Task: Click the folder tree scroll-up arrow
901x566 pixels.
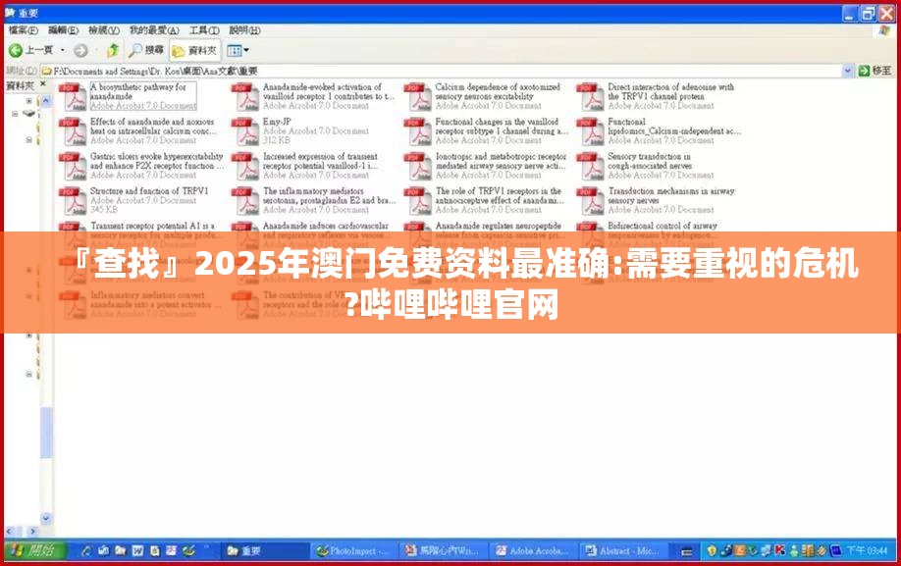Action: pos(46,100)
